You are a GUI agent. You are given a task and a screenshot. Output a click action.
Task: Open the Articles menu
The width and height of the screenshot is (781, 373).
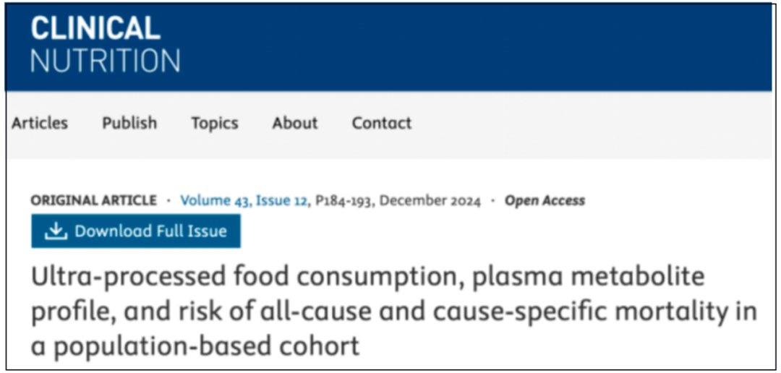pos(40,123)
